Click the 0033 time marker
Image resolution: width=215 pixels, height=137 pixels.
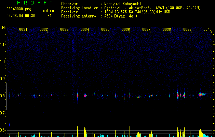64,29
